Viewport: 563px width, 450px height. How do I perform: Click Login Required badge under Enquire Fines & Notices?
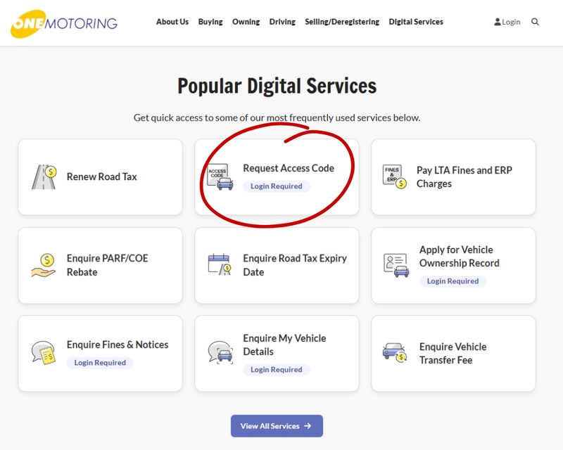[100, 363]
